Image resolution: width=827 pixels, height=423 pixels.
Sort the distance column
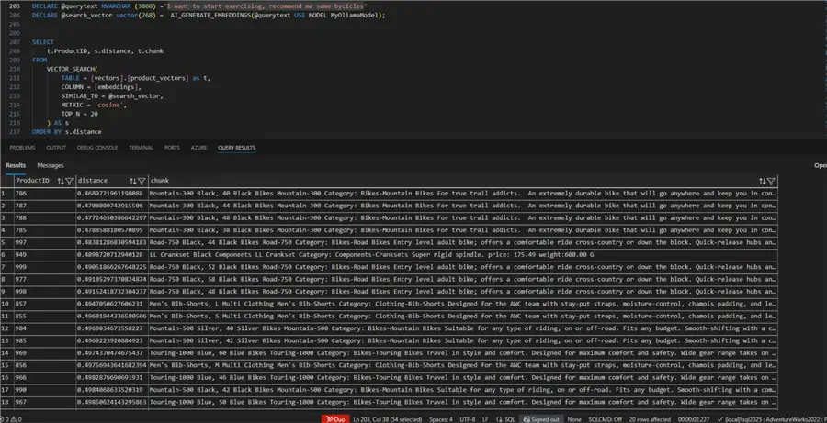(x=133, y=181)
